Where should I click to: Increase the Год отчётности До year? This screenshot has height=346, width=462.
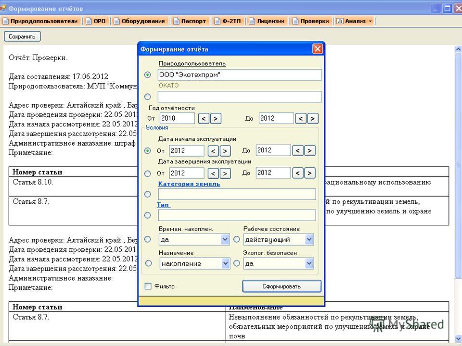pyautogui.click(x=313, y=119)
